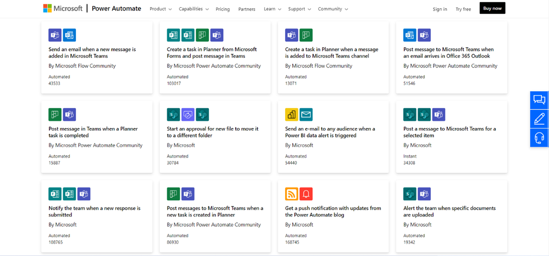Click the headset contact support icon
The image size is (549, 256).
[539, 137]
